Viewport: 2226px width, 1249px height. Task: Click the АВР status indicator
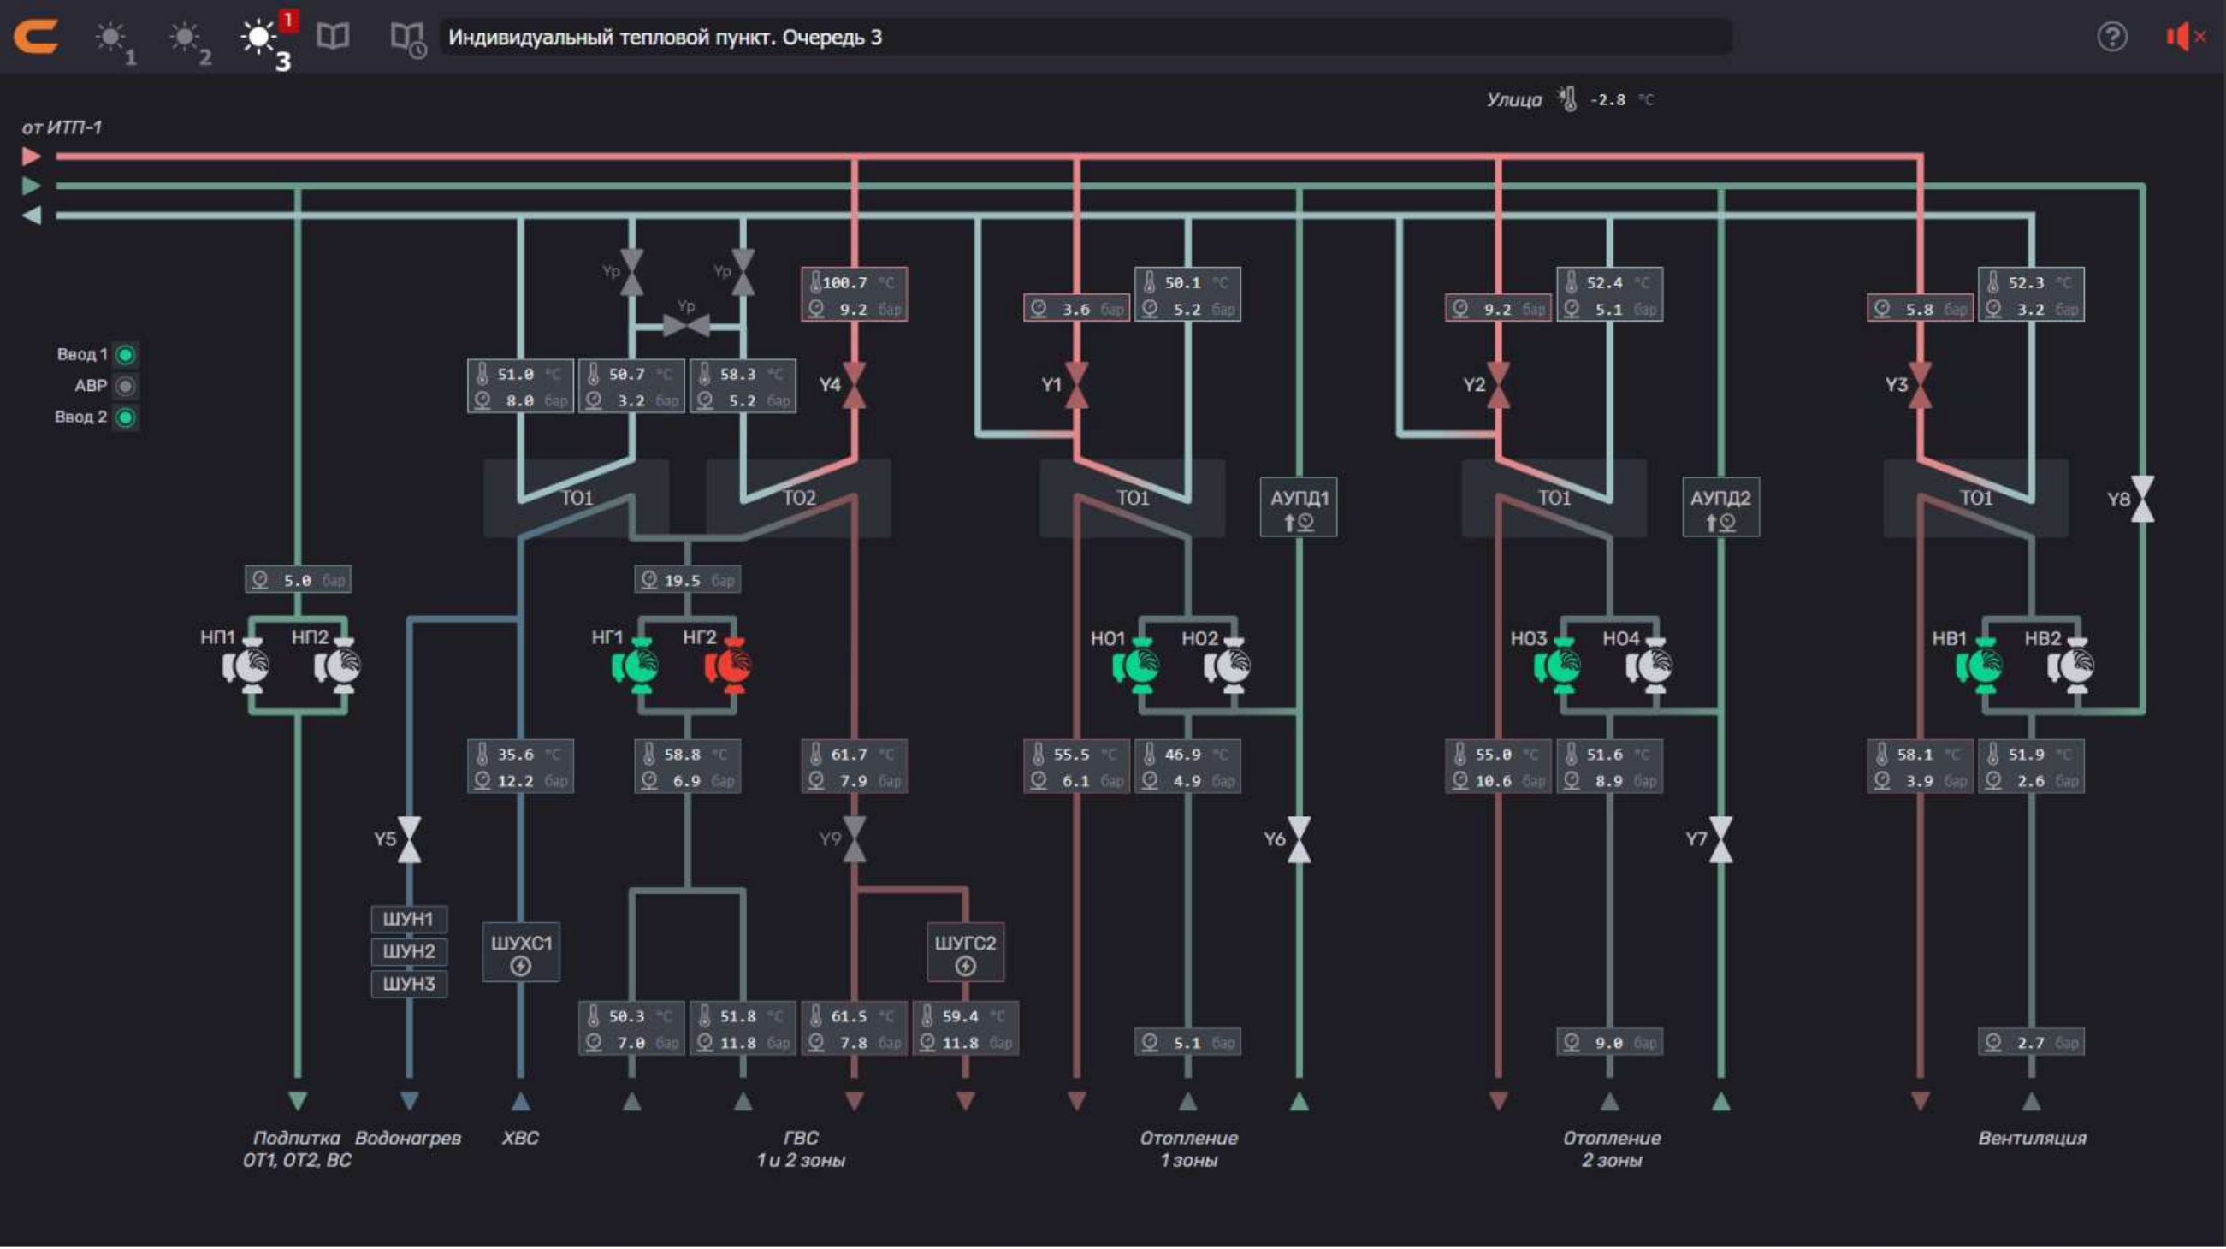[126, 387]
